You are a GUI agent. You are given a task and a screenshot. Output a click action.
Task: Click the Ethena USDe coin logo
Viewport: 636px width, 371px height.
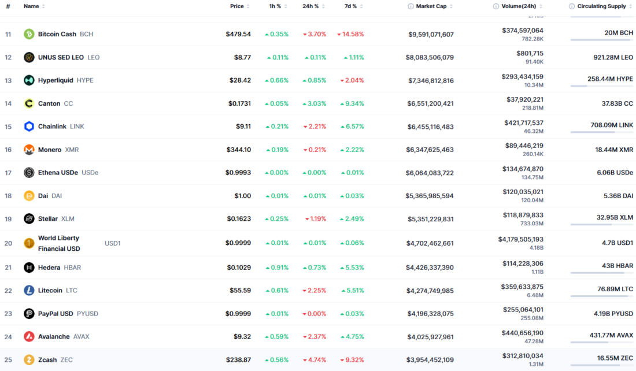click(29, 173)
